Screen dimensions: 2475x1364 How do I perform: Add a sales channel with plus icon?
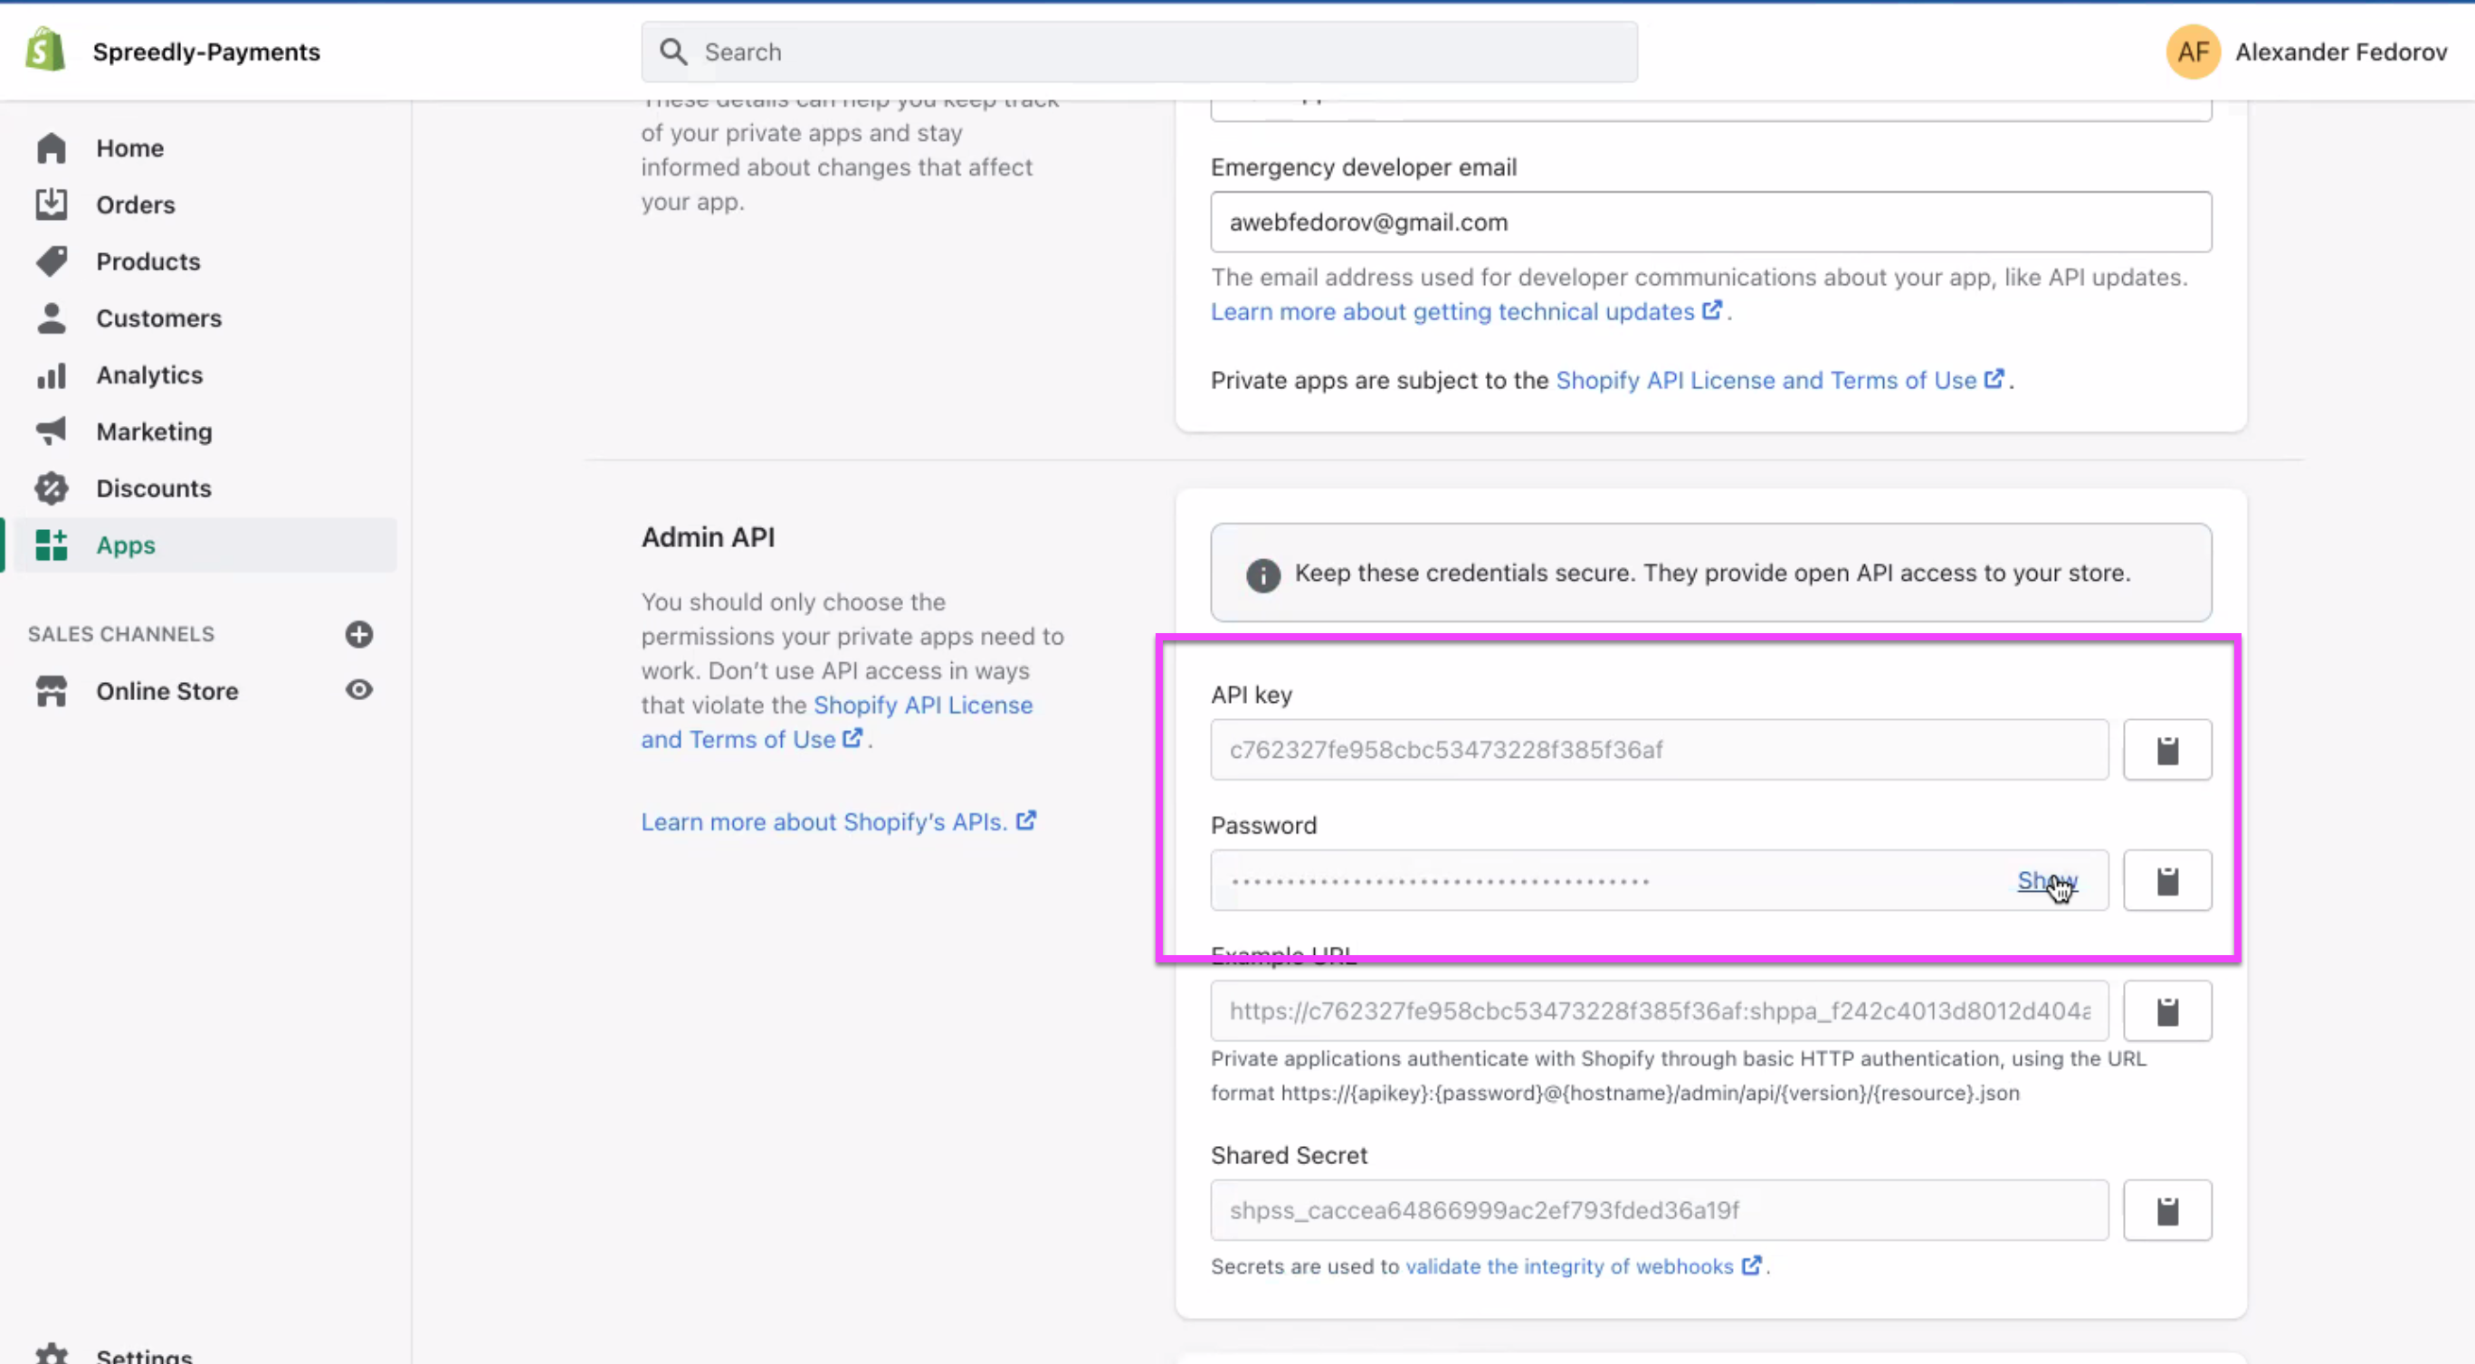pyautogui.click(x=358, y=634)
